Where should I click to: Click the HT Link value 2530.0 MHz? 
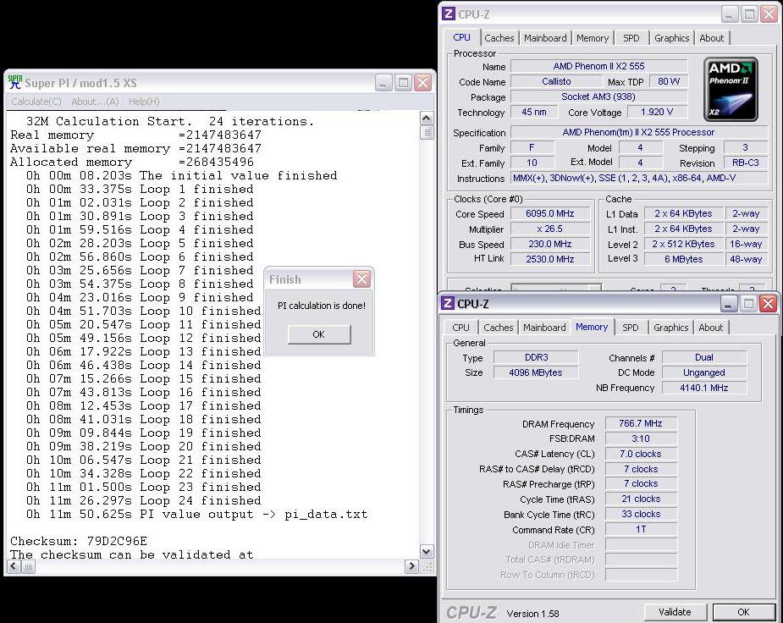(550, 259)
